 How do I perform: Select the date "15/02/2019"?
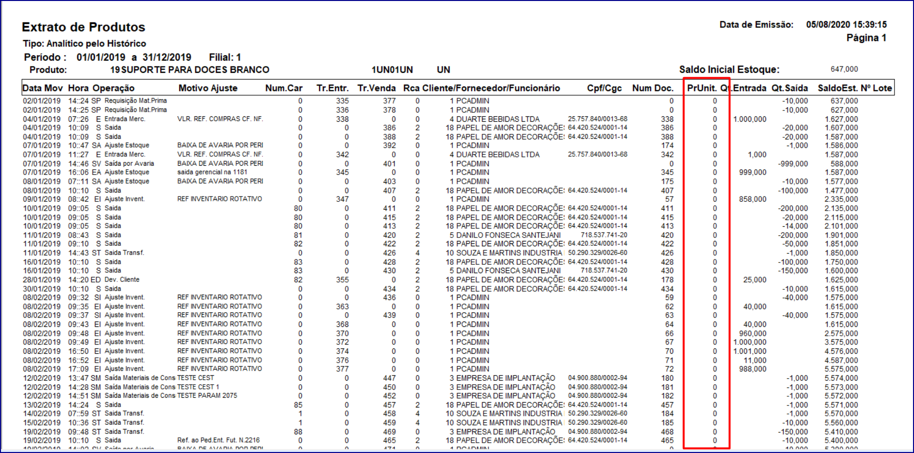[x=42, y=423]
